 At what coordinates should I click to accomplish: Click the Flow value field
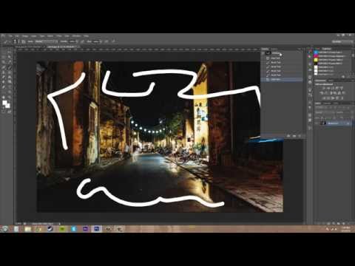(95, 41)
